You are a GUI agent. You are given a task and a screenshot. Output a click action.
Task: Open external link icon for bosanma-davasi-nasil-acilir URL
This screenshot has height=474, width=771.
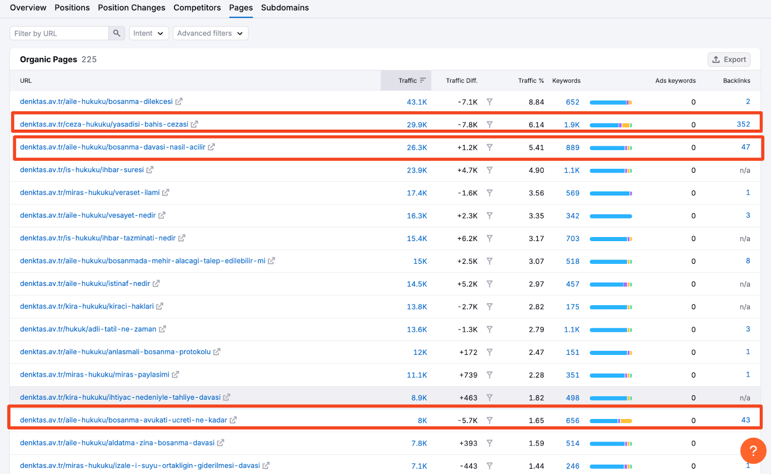(211, 147)
